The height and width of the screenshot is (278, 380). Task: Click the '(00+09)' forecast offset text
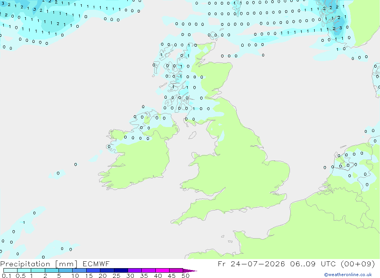point(358,264)
